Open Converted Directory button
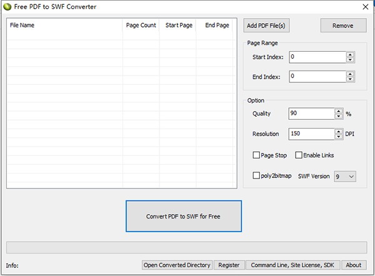The width and height of the screenshot is (375, 276). click(x=177, y=265)
